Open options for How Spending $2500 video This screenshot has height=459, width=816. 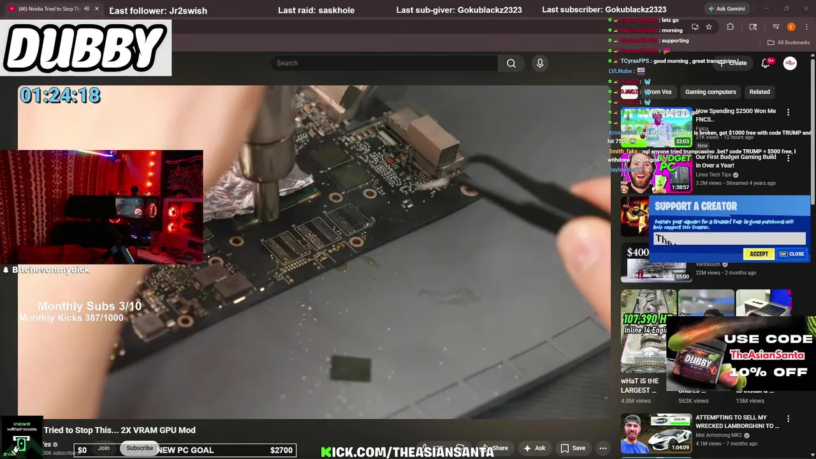coord(788,112)
